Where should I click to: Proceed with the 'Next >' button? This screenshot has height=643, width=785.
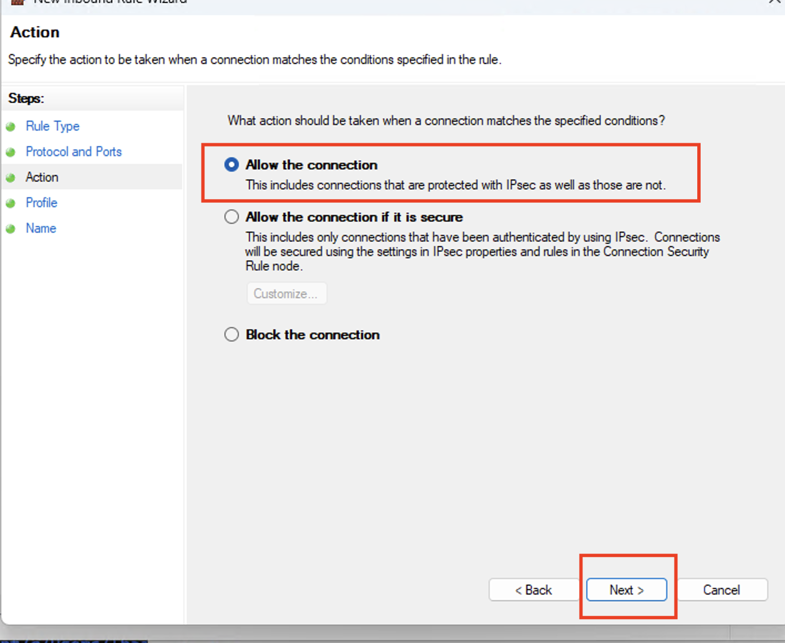(626, 590)
